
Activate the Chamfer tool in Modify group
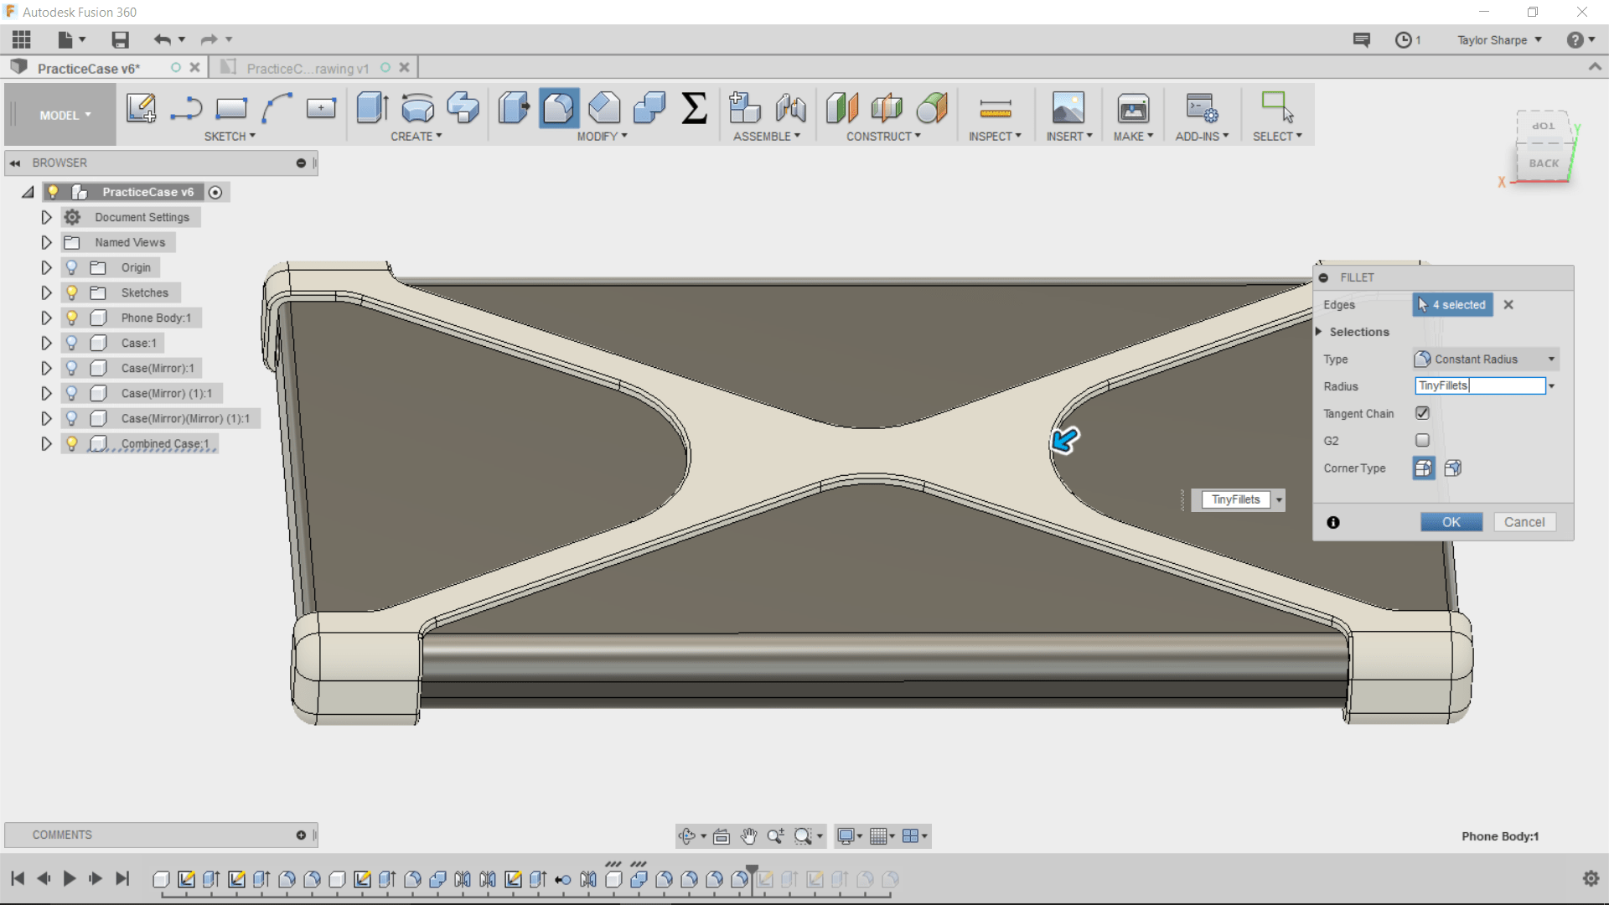604,109
